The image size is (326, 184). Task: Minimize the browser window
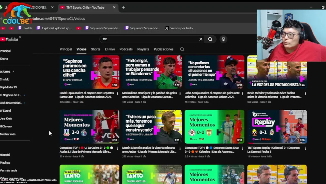[311, 7]
